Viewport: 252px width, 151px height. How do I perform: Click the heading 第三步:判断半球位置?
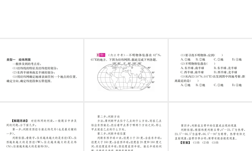tap(112, 134)
